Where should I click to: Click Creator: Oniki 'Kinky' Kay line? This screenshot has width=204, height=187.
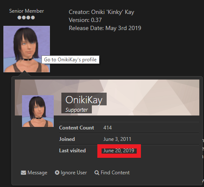coord(102,12)
